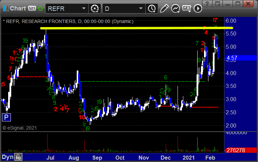Click the 2.50 price axis label
258x162 pixels.
tap(231, 113)
